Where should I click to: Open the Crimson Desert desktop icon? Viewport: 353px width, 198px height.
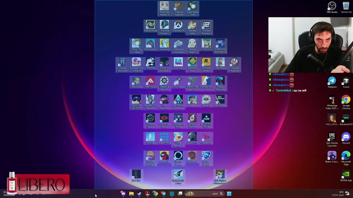point(150,121)
